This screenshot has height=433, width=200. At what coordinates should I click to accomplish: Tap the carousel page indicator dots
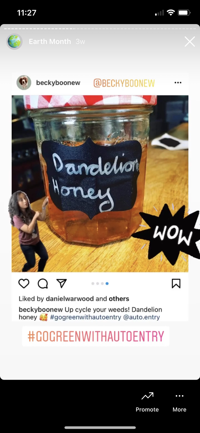(100, 284)
